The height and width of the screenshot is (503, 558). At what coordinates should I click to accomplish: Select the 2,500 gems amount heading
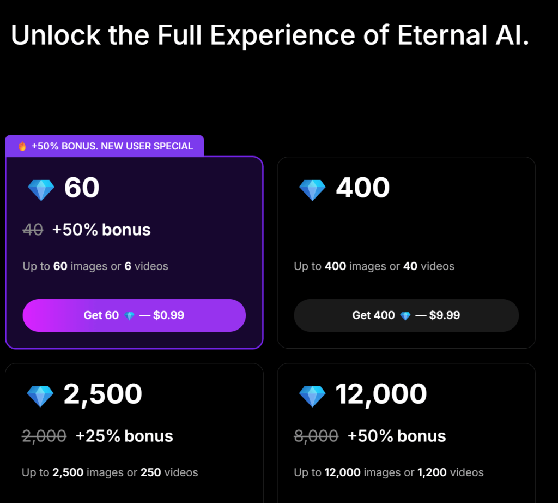pos(103,394)
